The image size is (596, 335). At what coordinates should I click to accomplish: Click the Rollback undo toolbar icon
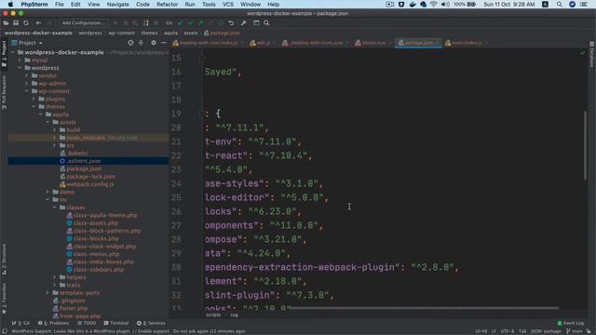[x=231, y=23]
